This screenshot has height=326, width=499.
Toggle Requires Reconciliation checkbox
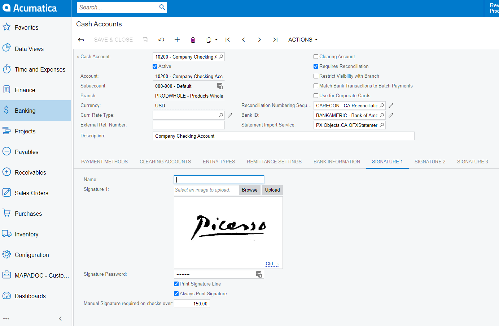pyautogui.click(x=316, y=67)
